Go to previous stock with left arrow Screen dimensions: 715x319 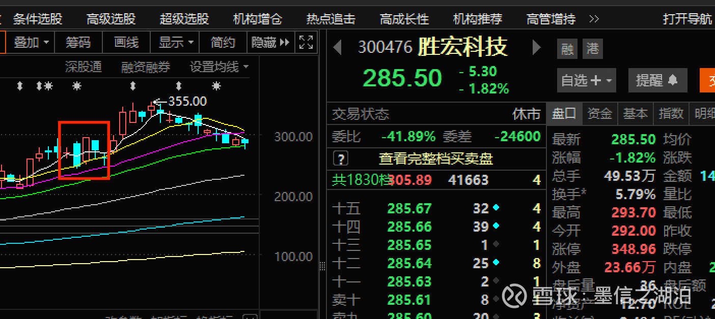click(337, 48)
